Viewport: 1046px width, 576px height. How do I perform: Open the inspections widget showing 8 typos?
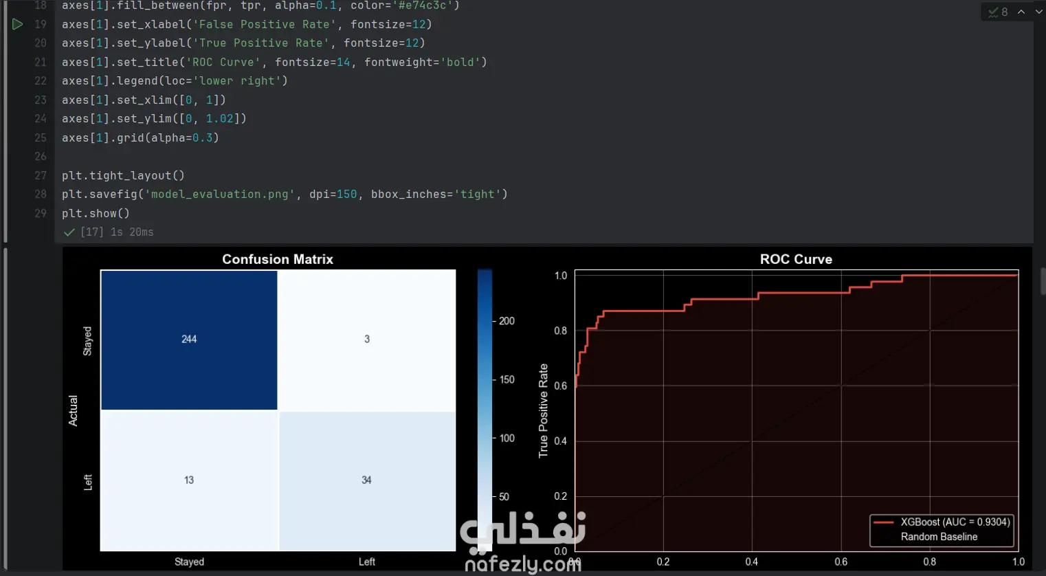(998, 12)
